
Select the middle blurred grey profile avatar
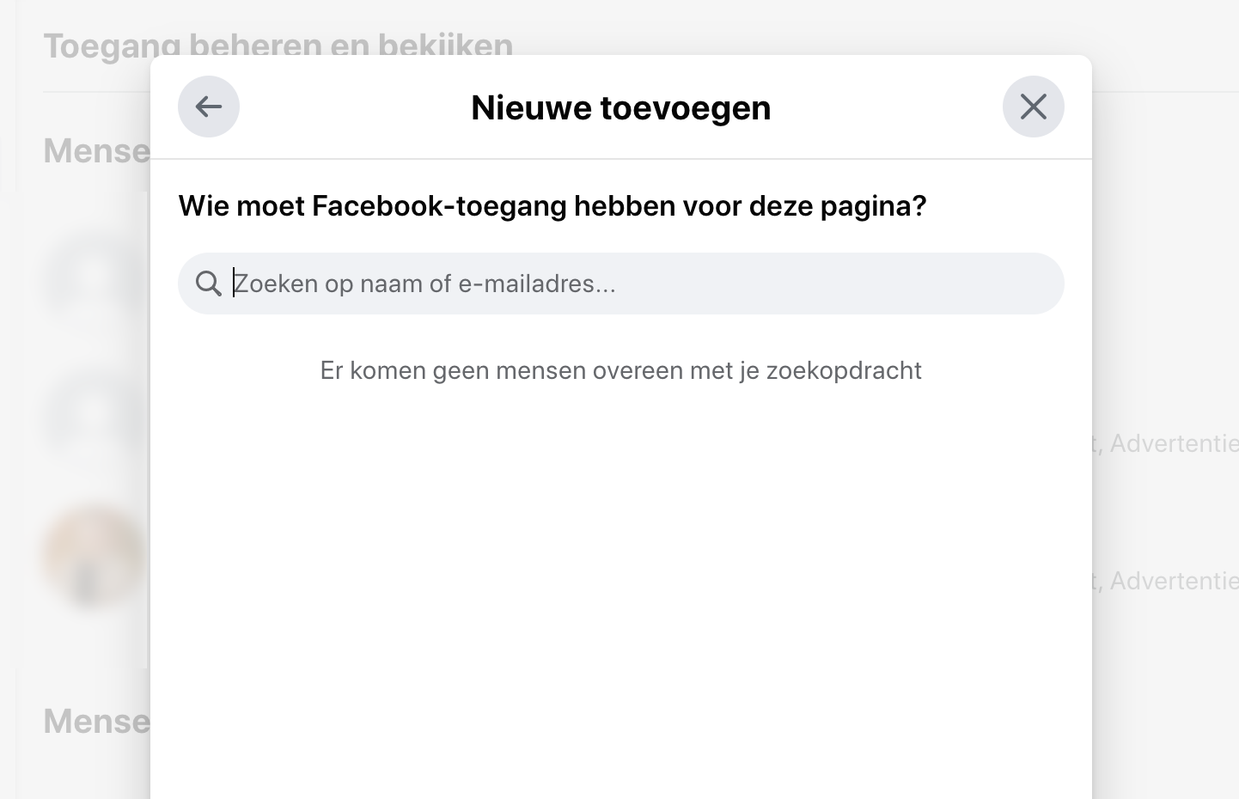click(95, 416)
